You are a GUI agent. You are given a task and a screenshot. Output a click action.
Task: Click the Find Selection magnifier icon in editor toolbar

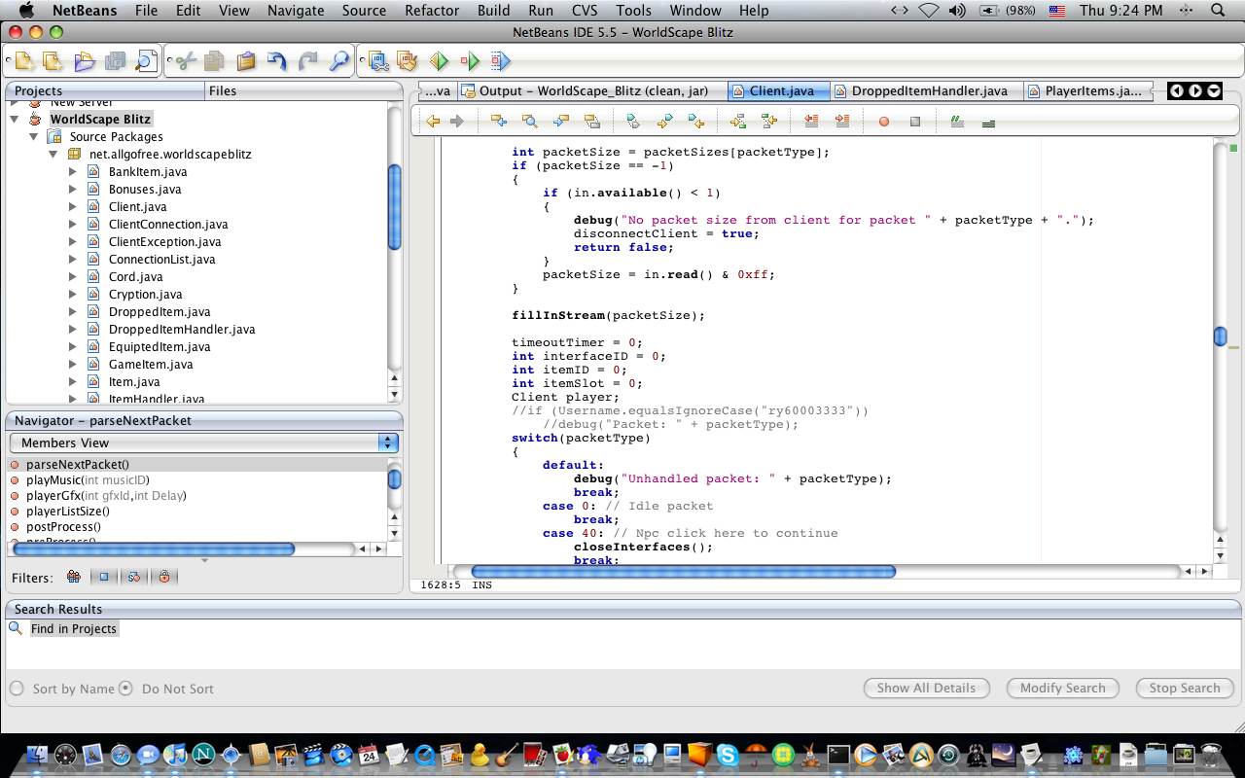[530, 122]
